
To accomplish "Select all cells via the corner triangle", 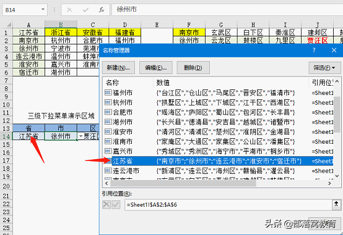I will [9, 25].
